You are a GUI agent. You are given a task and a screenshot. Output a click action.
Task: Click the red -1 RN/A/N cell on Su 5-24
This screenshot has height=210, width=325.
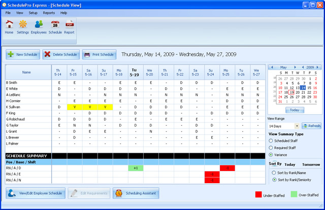pyautogui.click(x=212, y=180)
